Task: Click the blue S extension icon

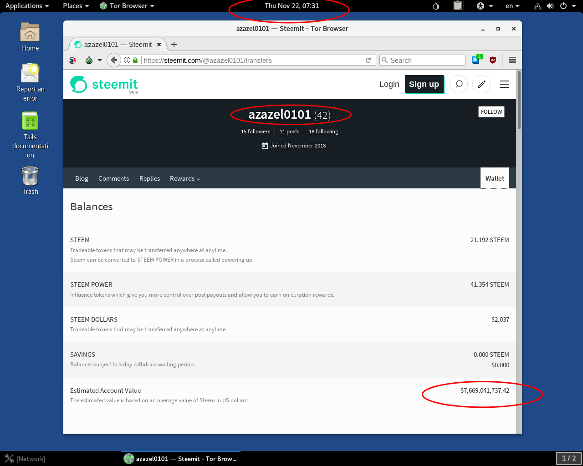Action: tap(476, 60)
